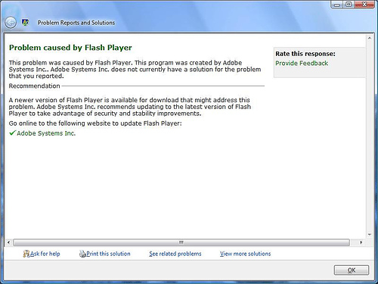Click the printer icon beside Print this solution
This screenshot has width=378, height=284.
point(82,254)
